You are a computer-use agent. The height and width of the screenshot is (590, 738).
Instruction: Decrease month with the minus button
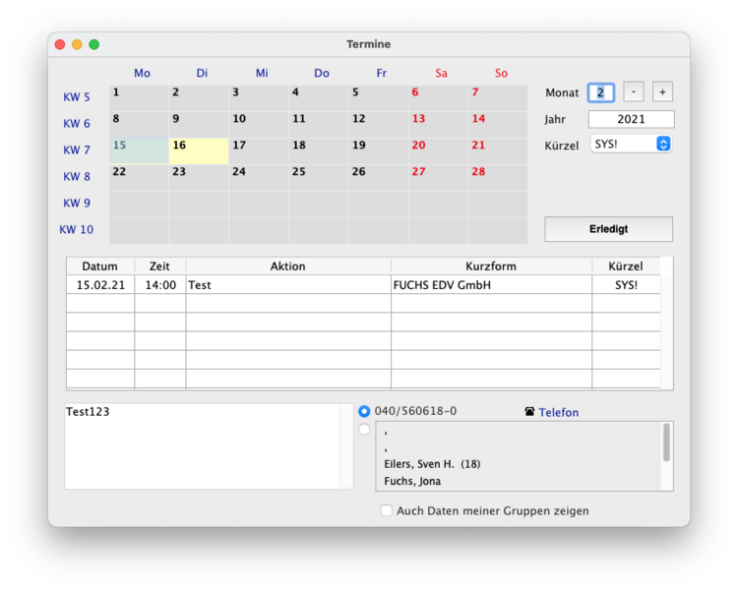click(x=634, y=91)
